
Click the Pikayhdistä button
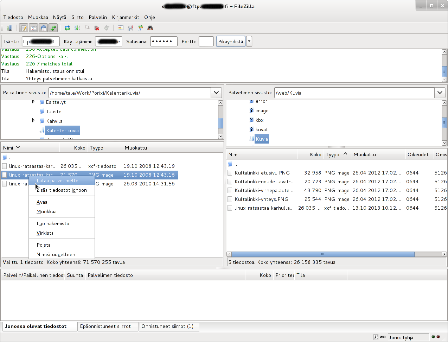click(x=231, y=42)
